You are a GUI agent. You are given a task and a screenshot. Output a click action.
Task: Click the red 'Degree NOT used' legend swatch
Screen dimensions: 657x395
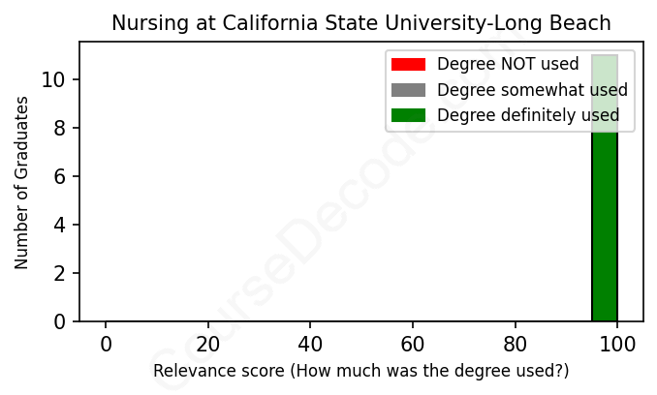click(408, 65)
